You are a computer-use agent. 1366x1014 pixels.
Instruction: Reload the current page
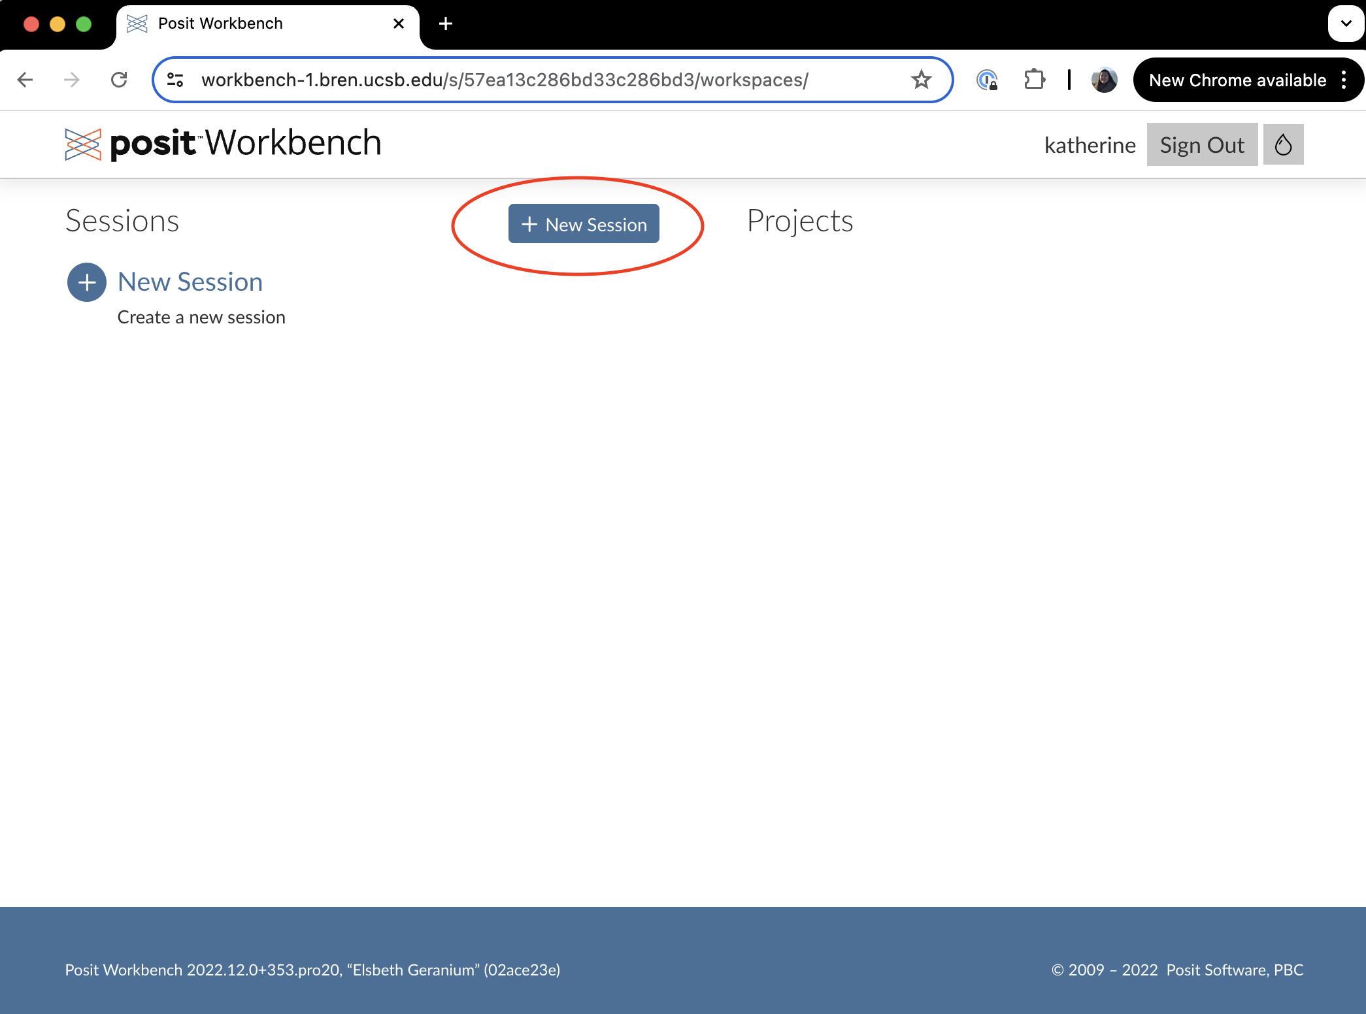[x=119, y=80]
